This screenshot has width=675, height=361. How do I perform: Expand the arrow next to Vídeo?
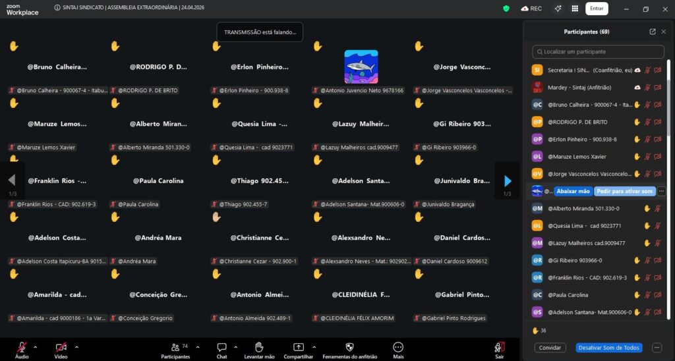tap(76, 347)
